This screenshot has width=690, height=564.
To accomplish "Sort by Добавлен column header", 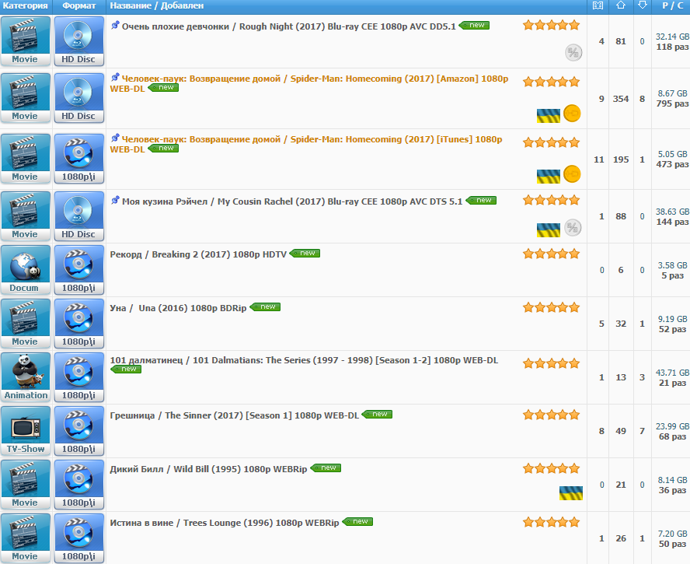I will [x=182, y=5].
